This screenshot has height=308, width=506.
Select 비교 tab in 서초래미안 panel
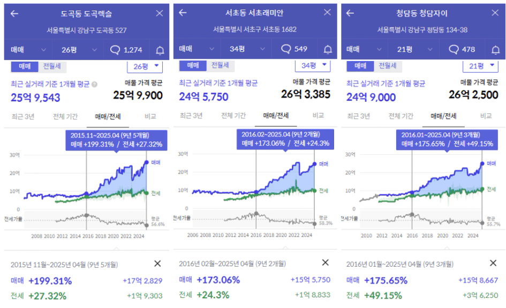click(x=319, y=116)
